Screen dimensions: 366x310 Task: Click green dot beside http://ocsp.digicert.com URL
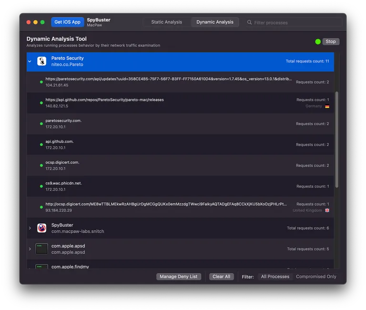(x=41, y=207)
